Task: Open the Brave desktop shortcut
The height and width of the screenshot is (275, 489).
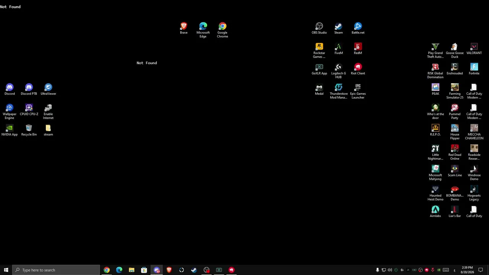Action: pos(184,28)
